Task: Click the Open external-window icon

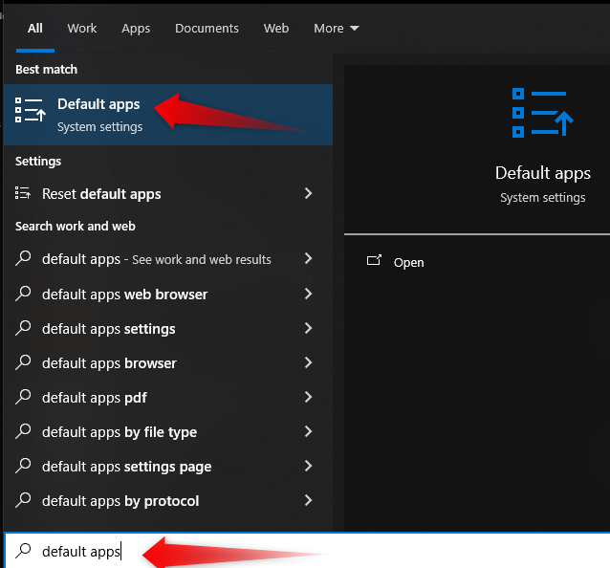Action: point(374,260)
